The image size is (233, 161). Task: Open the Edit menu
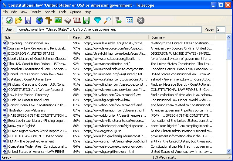[x=14, y=12]
